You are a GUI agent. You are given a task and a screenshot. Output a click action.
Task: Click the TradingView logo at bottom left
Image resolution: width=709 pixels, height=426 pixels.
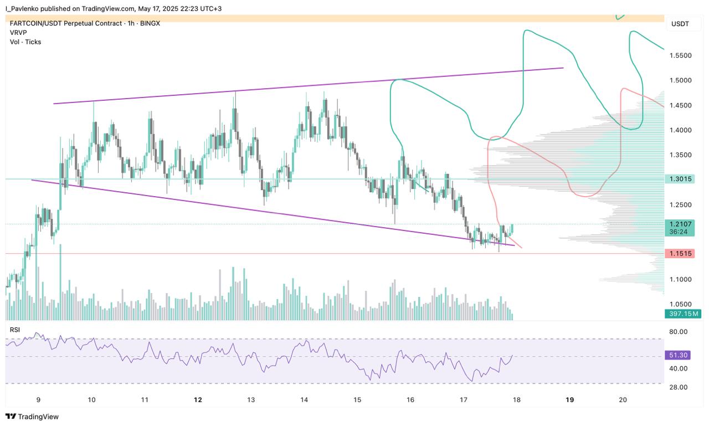coord(32,417)
